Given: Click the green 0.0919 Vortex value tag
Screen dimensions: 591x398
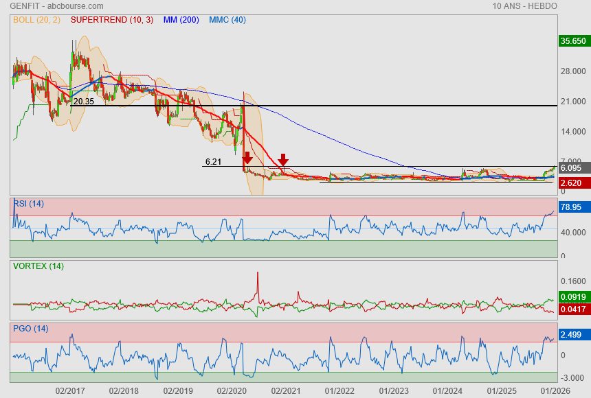Looking at the screenshot, I should [x=573, y=297].
